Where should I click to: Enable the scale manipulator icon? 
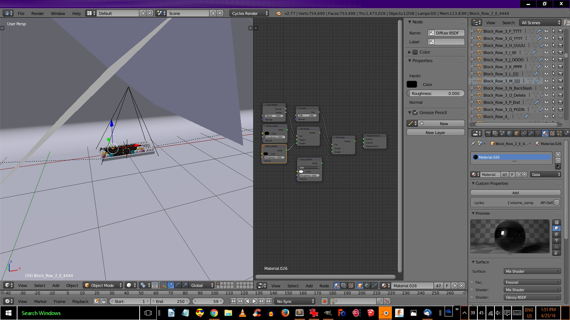[185, 285]
